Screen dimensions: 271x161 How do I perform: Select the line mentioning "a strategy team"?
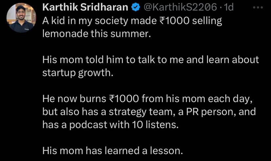[x=149, y=111]
